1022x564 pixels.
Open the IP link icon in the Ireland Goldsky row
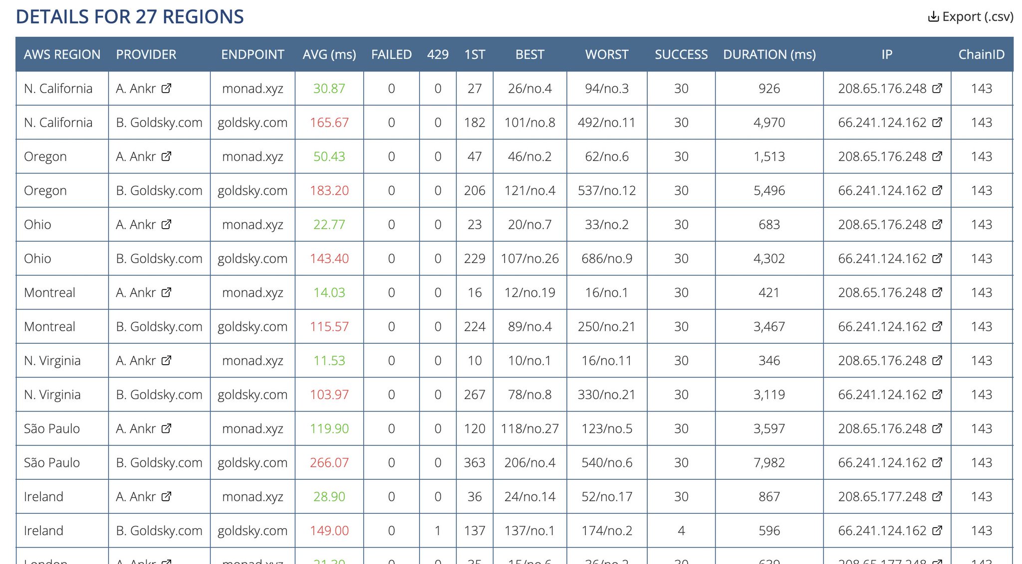pos(937,531)
